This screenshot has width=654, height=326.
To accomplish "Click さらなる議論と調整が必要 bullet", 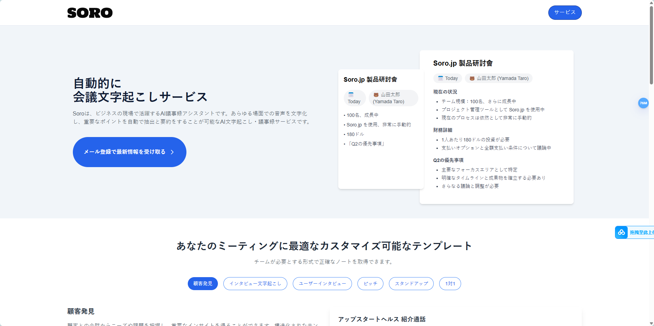I will 470,186.
